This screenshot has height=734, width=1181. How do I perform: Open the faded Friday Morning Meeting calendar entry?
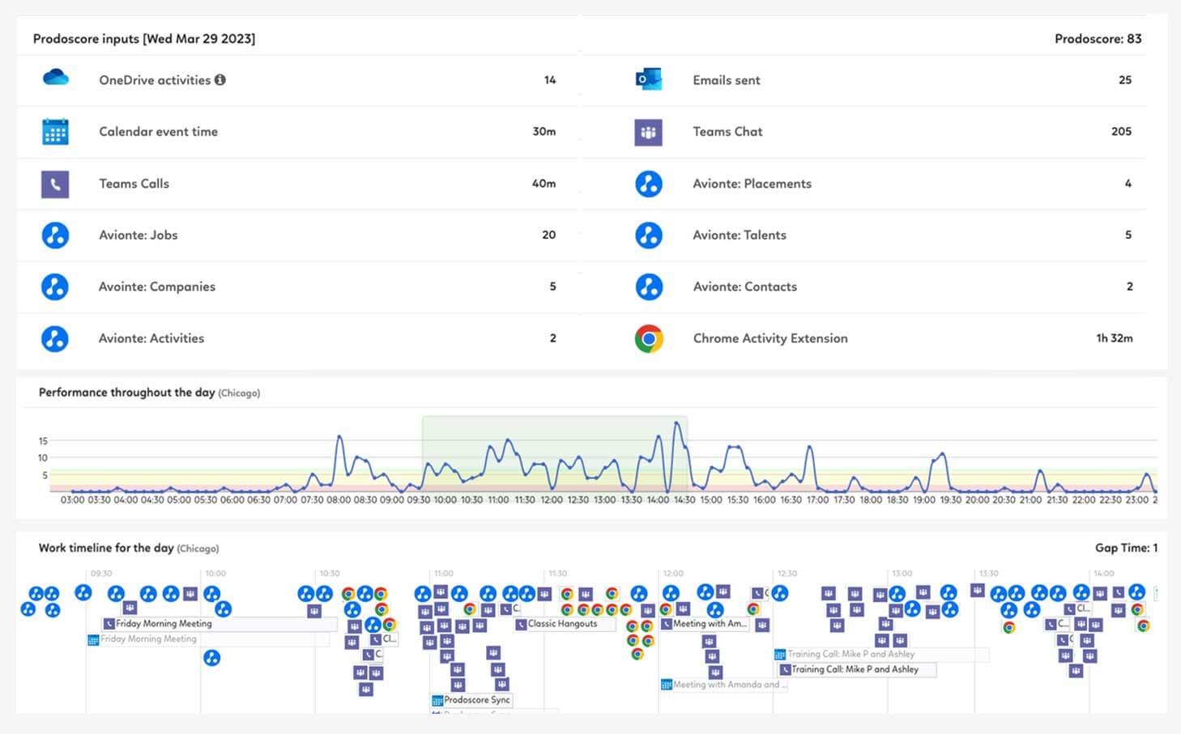click(x=207, y=639)
